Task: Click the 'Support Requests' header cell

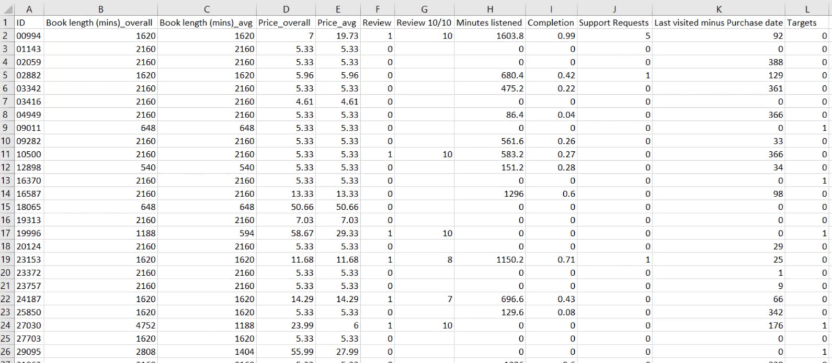Action: [614, 22]
